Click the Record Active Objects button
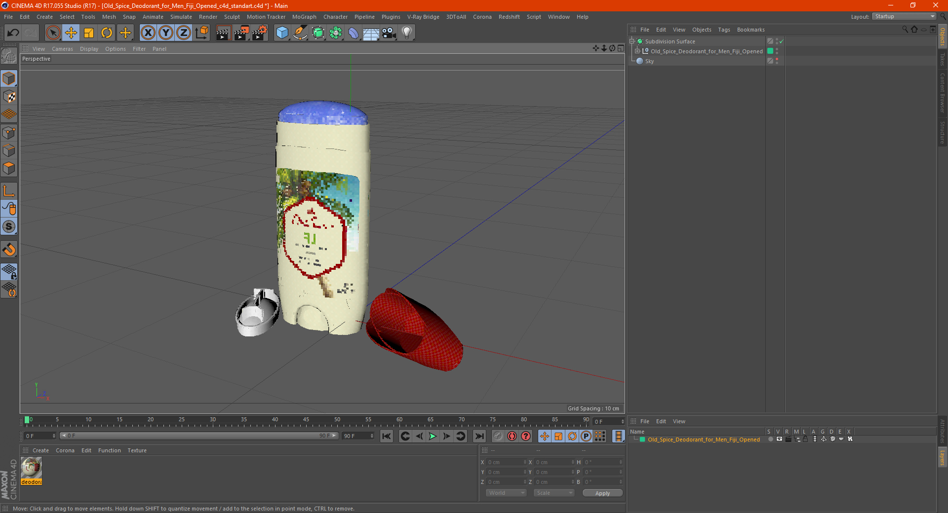948x513 pixels. coord(498,436)
